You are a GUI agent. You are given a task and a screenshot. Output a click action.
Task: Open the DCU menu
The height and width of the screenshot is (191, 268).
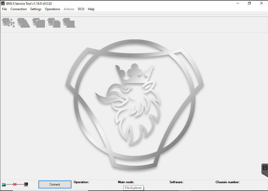(81, 9)
